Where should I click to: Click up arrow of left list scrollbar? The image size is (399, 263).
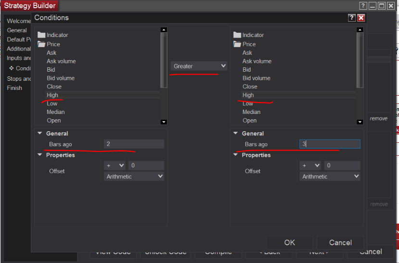coord(164,30)
